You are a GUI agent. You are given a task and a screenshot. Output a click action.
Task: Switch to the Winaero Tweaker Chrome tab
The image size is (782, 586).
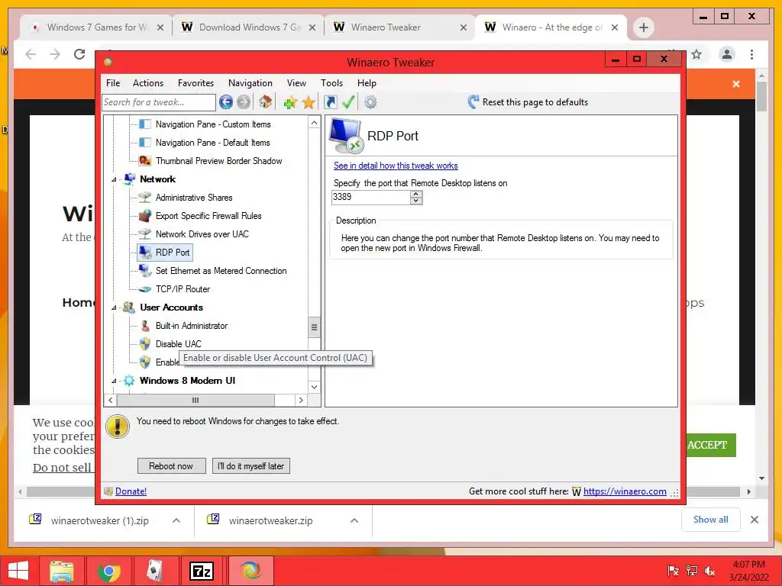pyautogui.click(x=400, y=27)
